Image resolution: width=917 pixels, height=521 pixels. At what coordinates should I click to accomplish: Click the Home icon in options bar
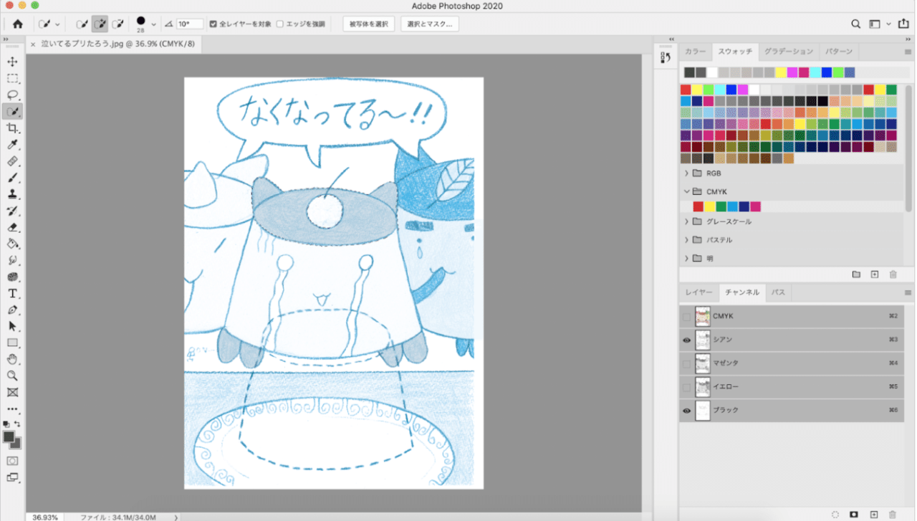(18, 24)
